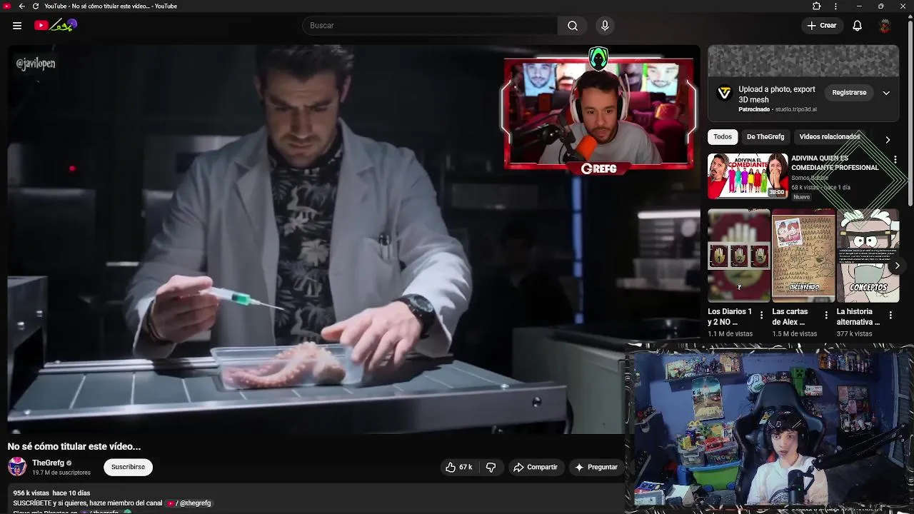Open TheGrefg channel name link

coord(48,463)
